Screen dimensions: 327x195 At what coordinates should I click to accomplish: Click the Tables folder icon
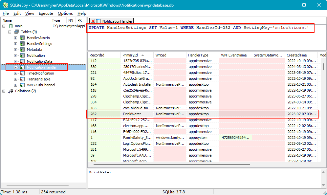[x=16, y=32]
